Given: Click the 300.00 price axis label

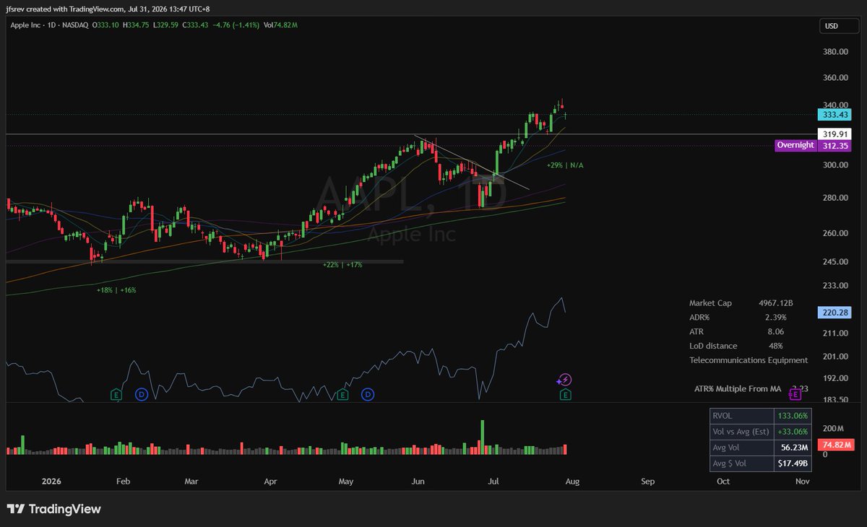Looking at the screenshot, I should [x=834, y=165].
